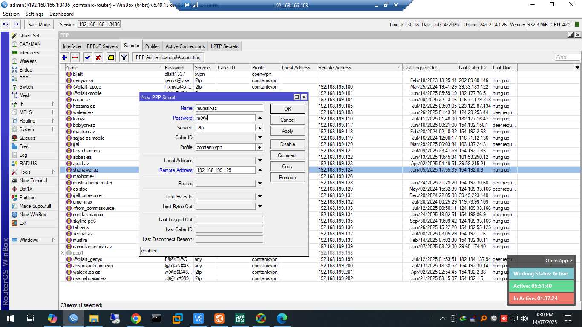Open Mesh in sidebar

pos(25,95)
